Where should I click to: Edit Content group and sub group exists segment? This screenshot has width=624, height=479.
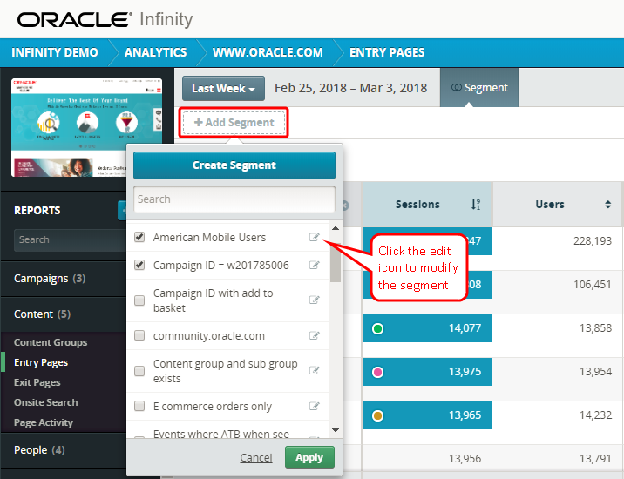[314, 371]
